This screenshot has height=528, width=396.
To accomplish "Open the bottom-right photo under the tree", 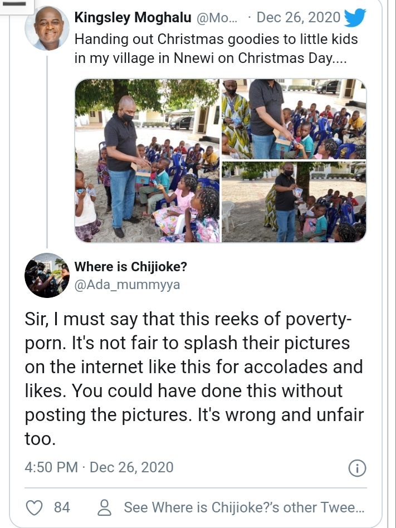I will point(294,202).
